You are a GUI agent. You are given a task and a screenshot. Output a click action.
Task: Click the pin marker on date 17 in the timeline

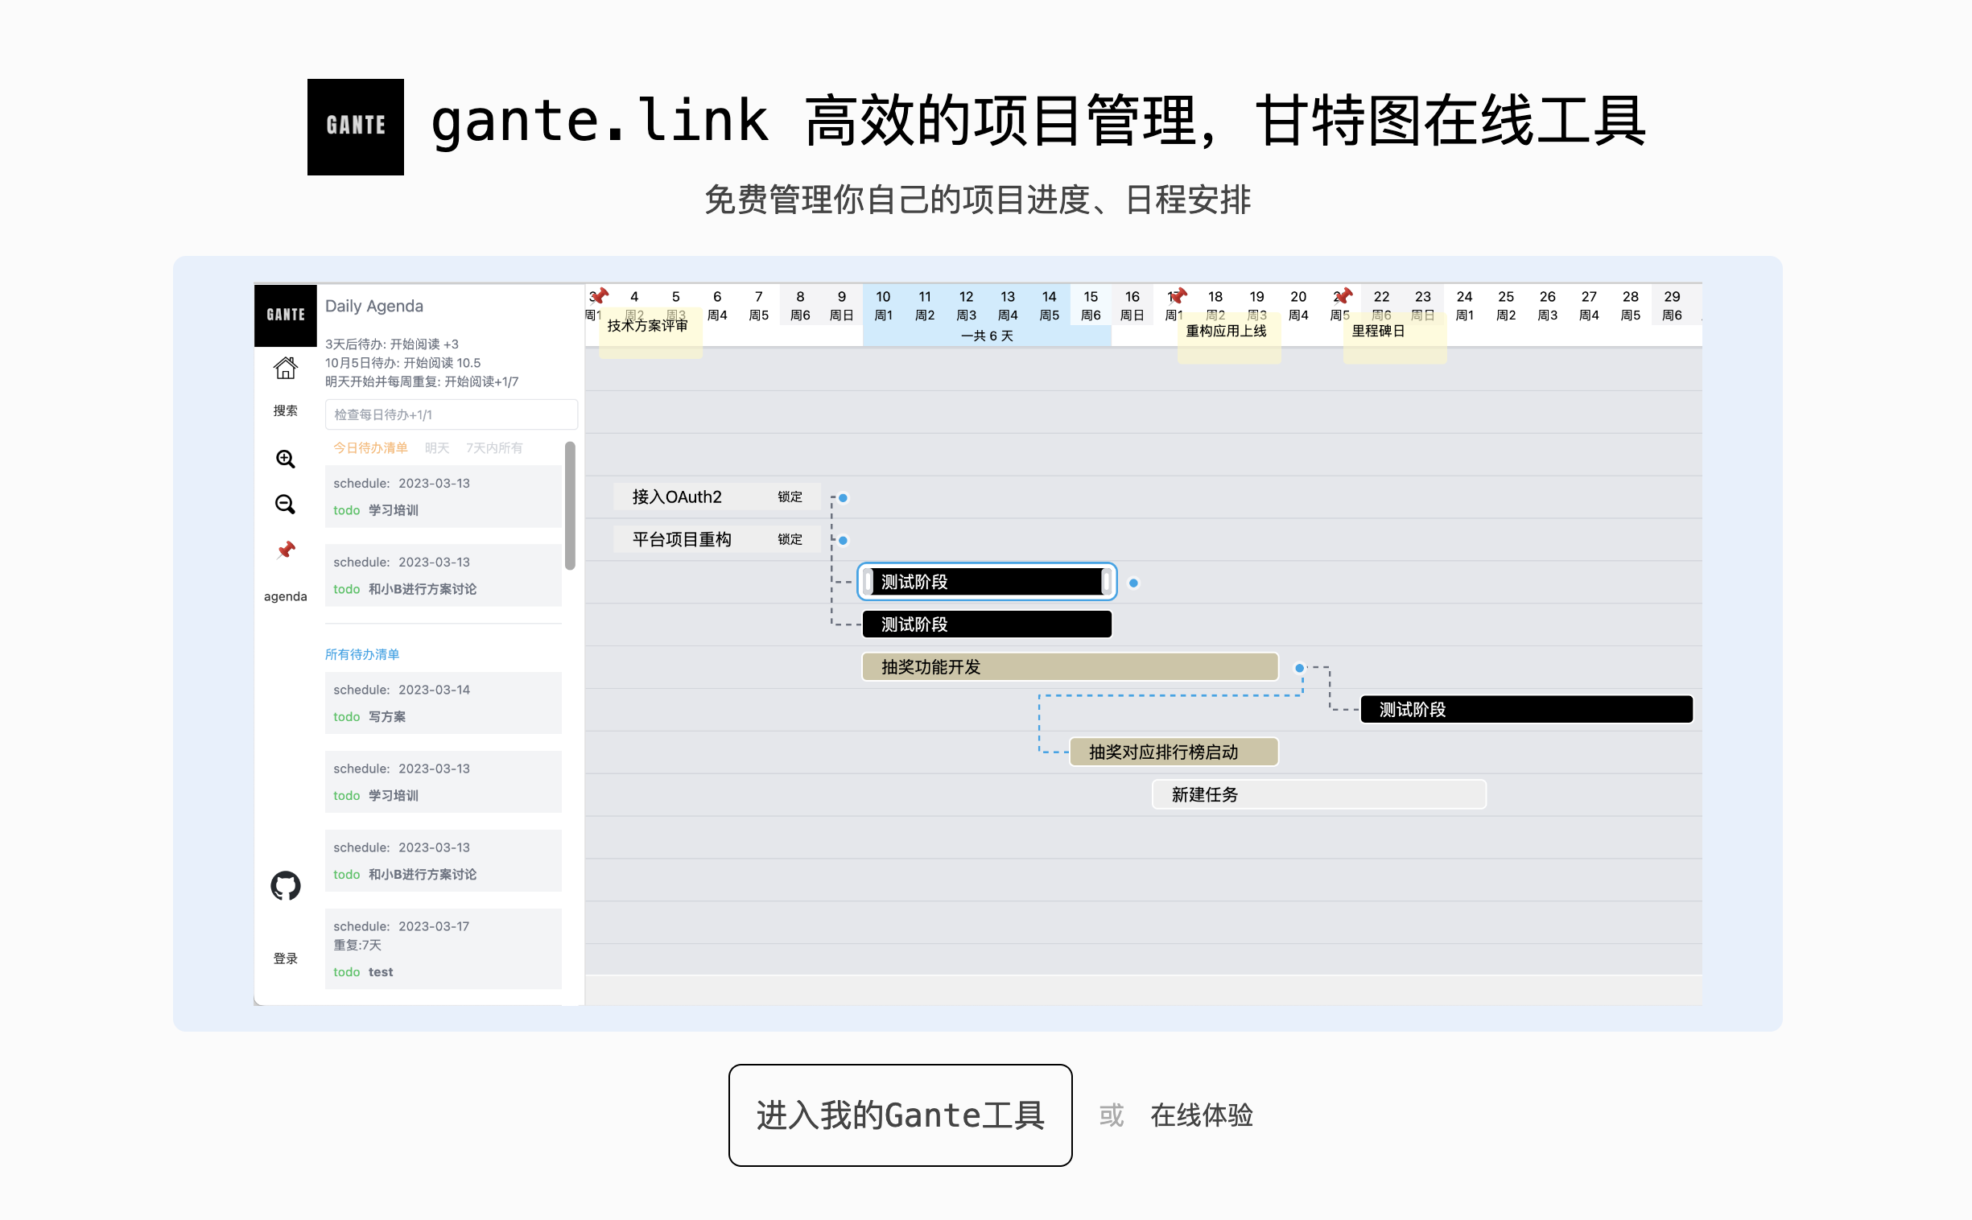[1178, 296]
